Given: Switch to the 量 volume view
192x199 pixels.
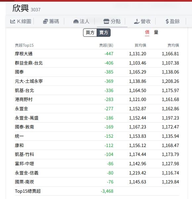Looking at the screenshot, I should point(156,32).
